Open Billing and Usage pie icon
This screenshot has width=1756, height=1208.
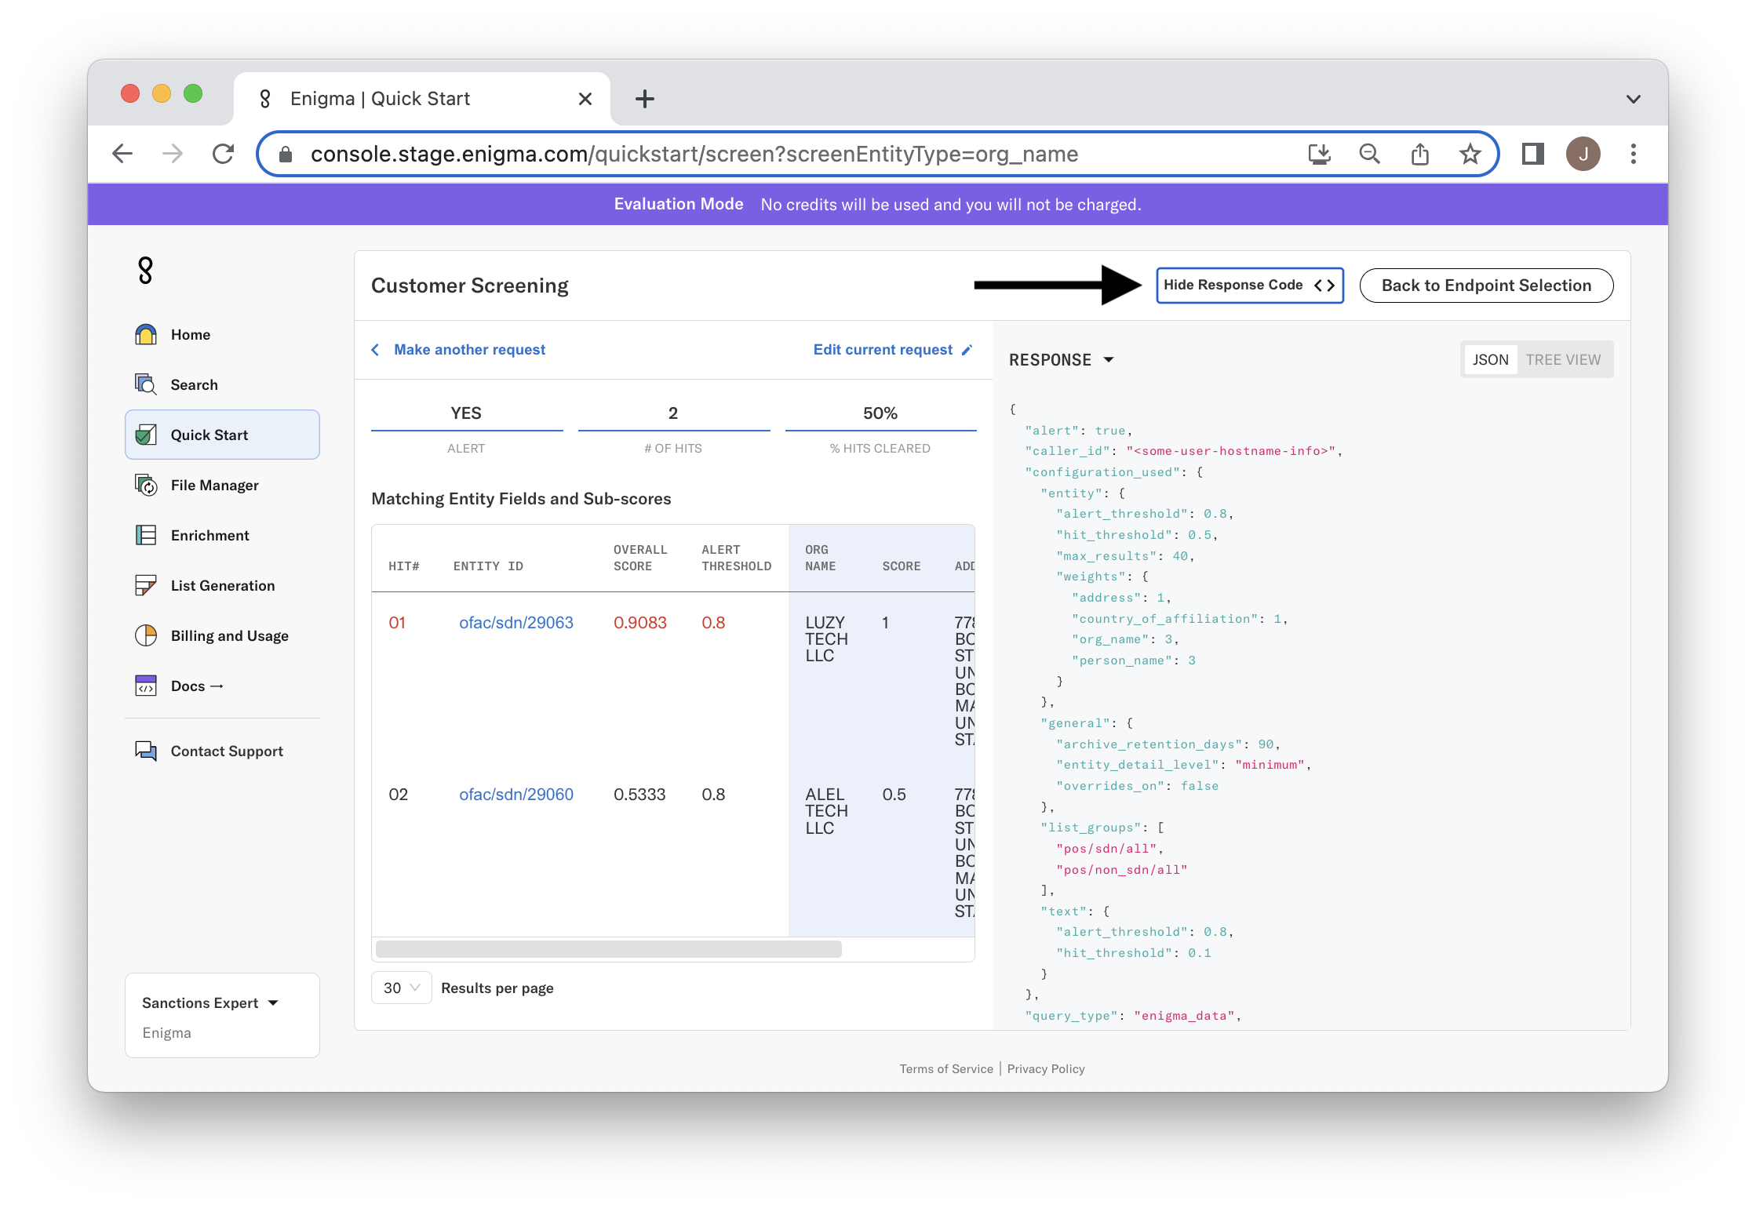pos(146,636)
